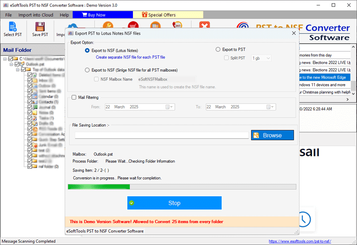Click Message Scanning Completed status text
357x245 pixels.
tap(29, 241)
